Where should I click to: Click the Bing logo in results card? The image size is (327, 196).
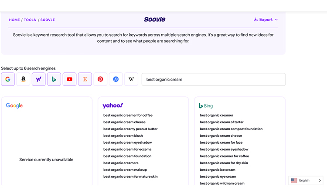[x=206, y=106]
